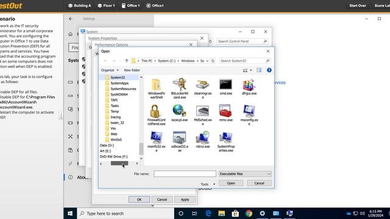Click Apply in Performance Options
The height and width of the screenshot is (219, 390).
[x=185, y=200]
